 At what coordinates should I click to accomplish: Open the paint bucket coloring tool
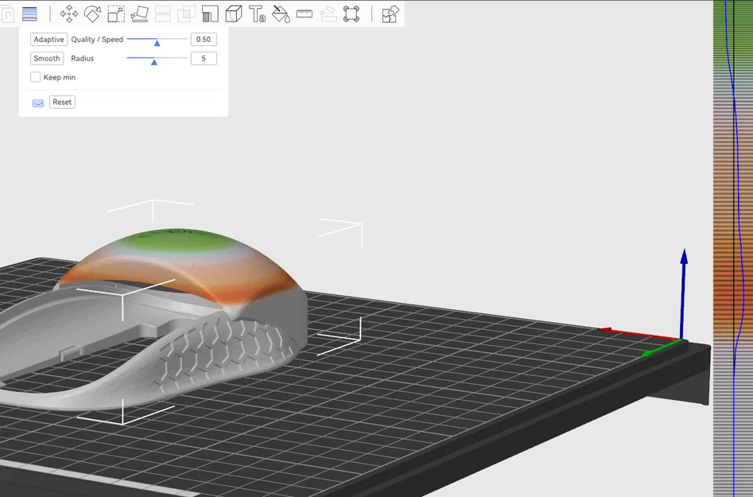pos(281,14)
